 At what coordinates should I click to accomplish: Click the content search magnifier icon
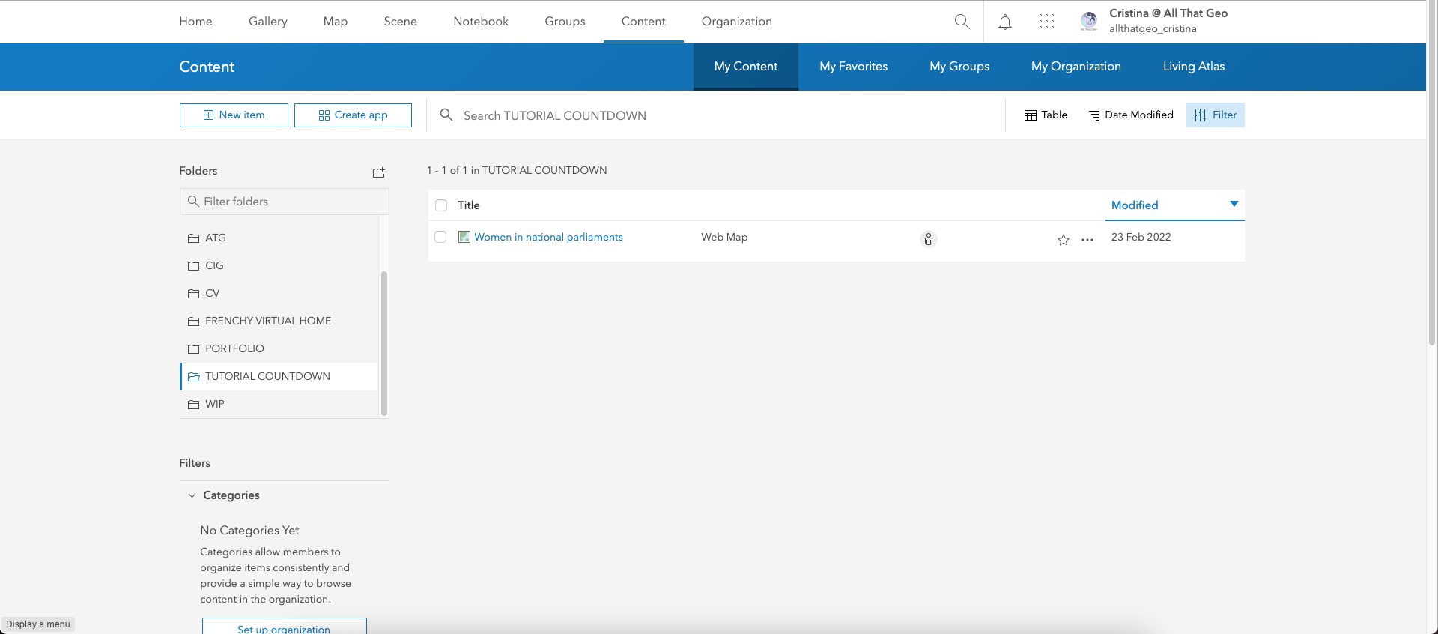tap(446, 115)
